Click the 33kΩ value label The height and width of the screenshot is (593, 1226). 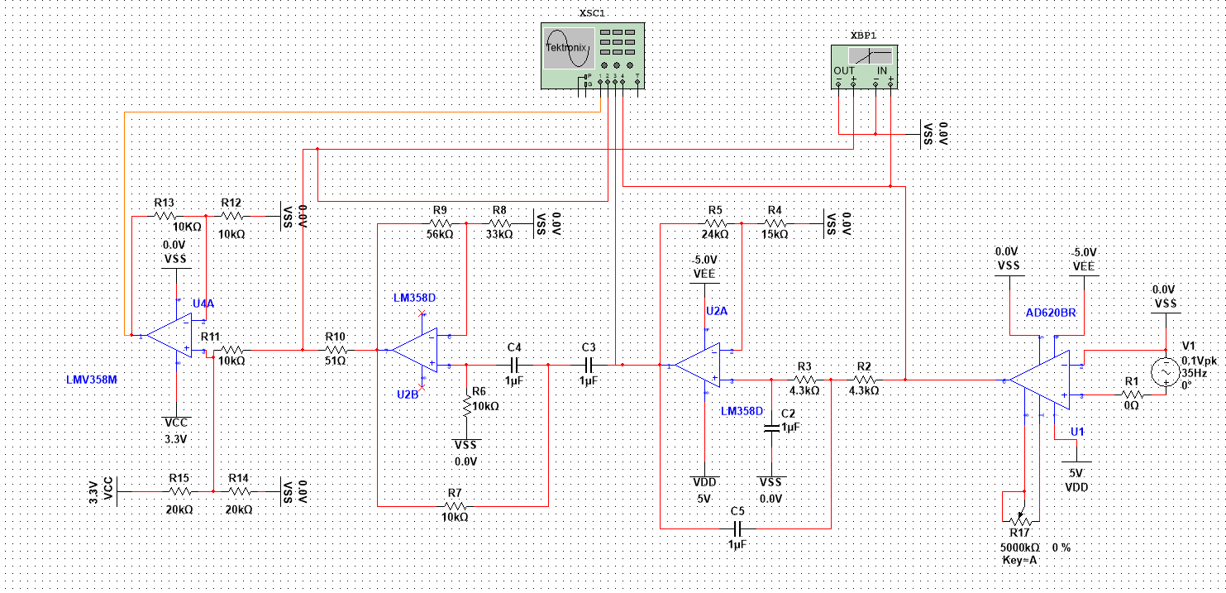(x=499, y=235)
